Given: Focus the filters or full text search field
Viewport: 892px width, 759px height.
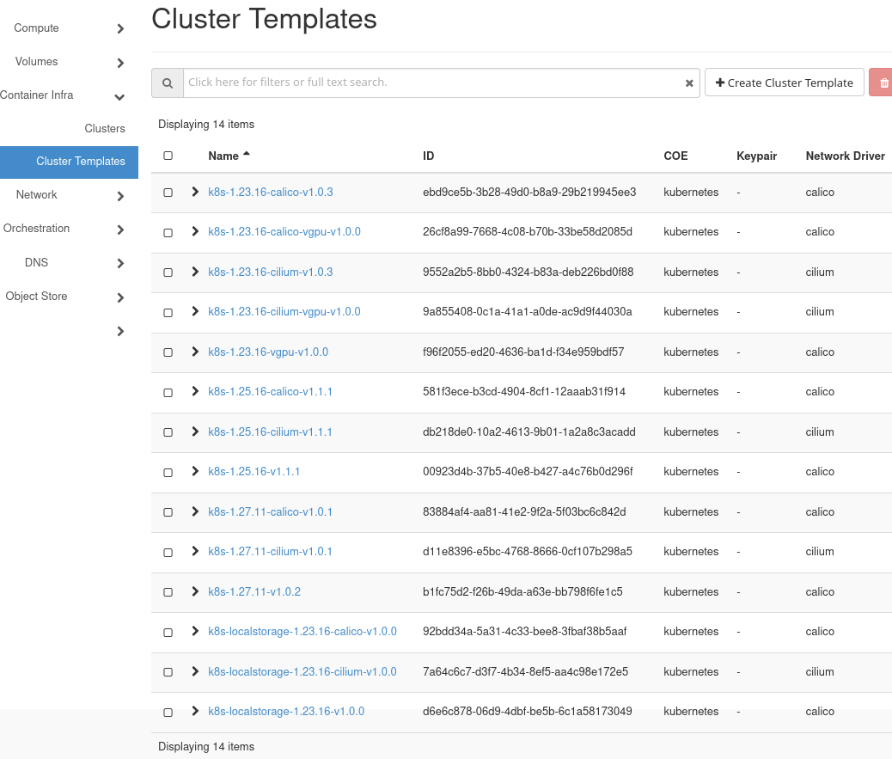Looking at the screenshot, I should [x=435, y=83].
